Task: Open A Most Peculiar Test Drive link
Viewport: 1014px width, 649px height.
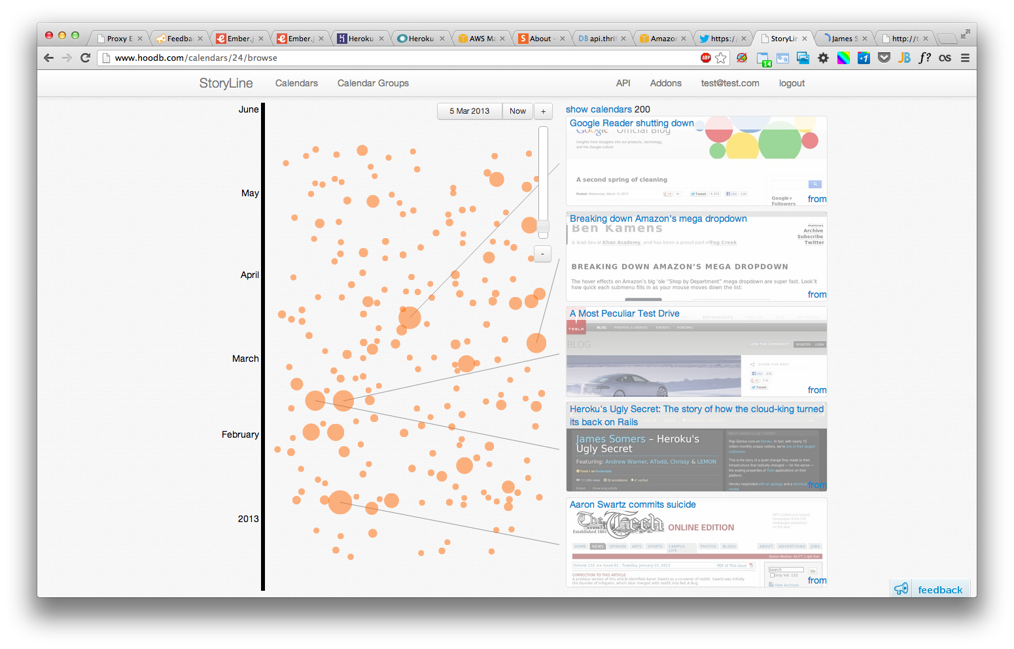Action: click(625, 313)
